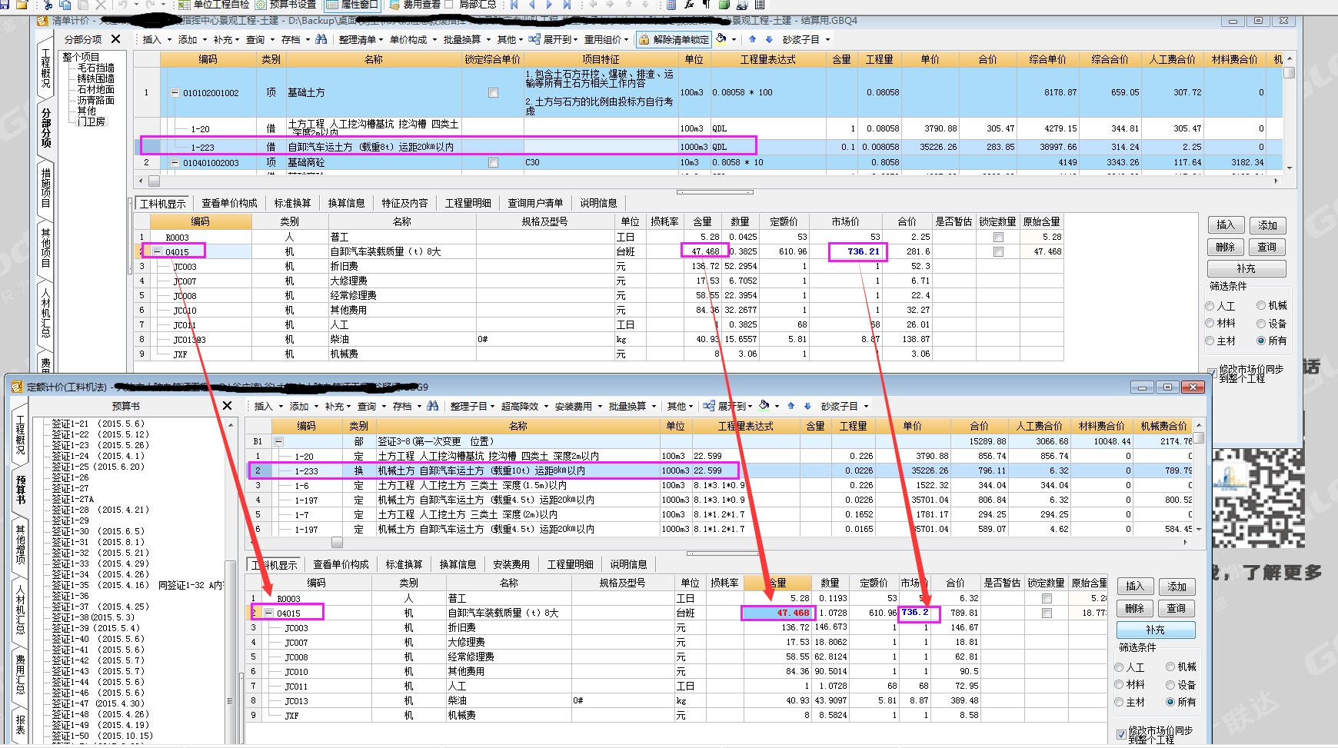Open 重用组价 dropdown
This screenshot has height=748, width=1338.
[x=607, y=39]
